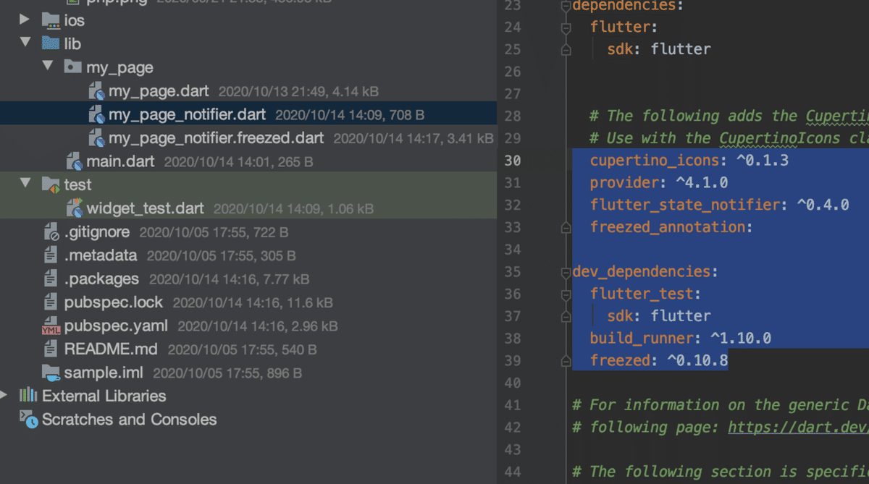Screen dimensions: 869x484
Task: Fold the dev_dependencies block in gutter
Action: pos(566,272)
